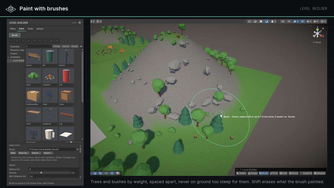Image resolution: width=334 pixels, height=188 pixels.
Task: Click the move tool icon in bottom-left toolbar
Action: [112, 173]
